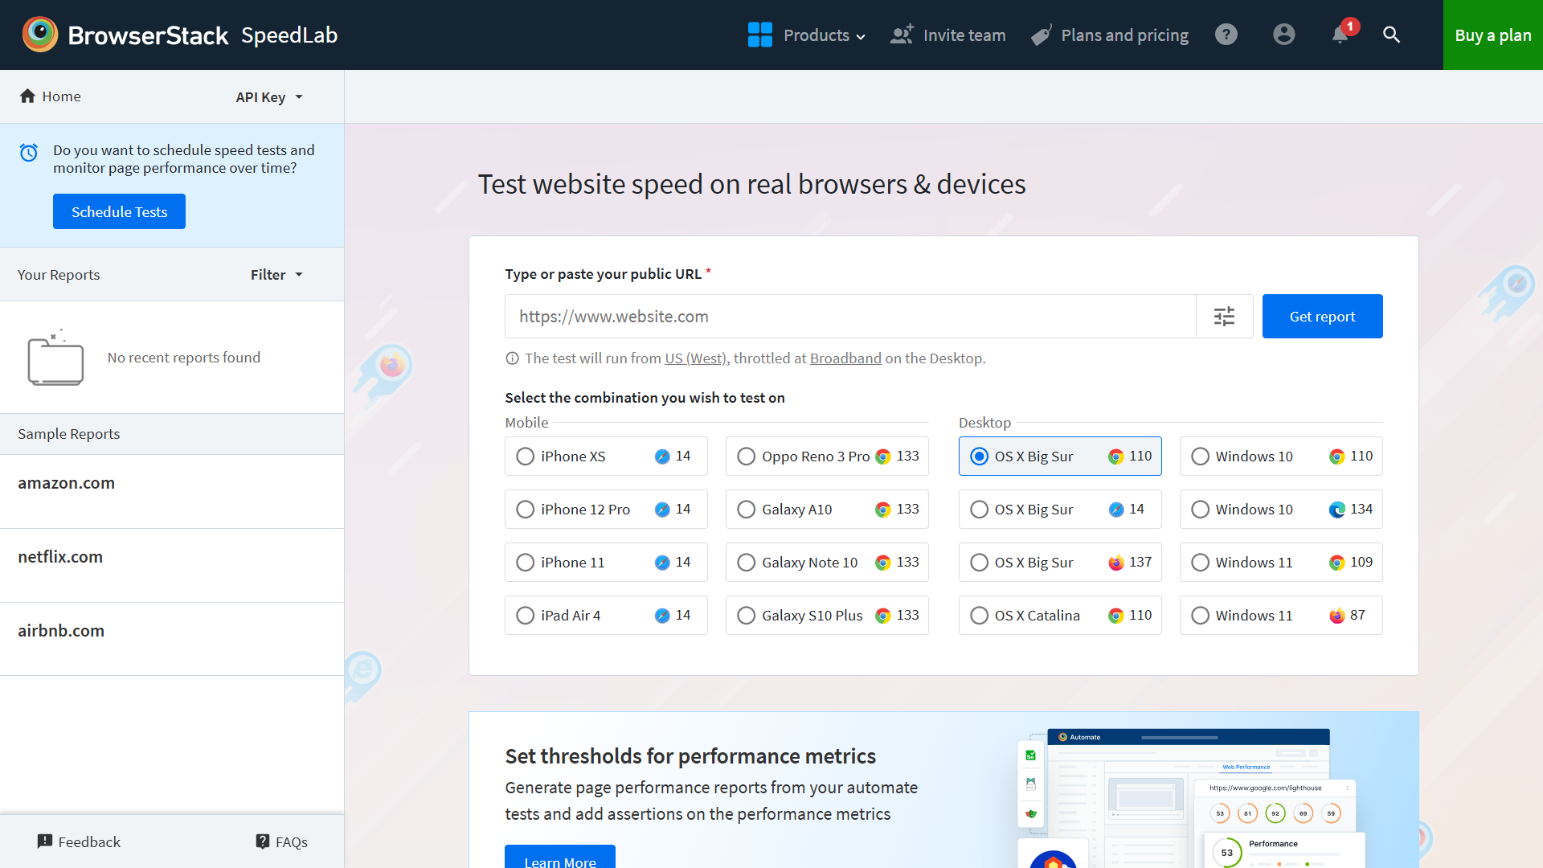
Task: Select the Galaxy A10 radio button
Action: [x=747, y=510]
